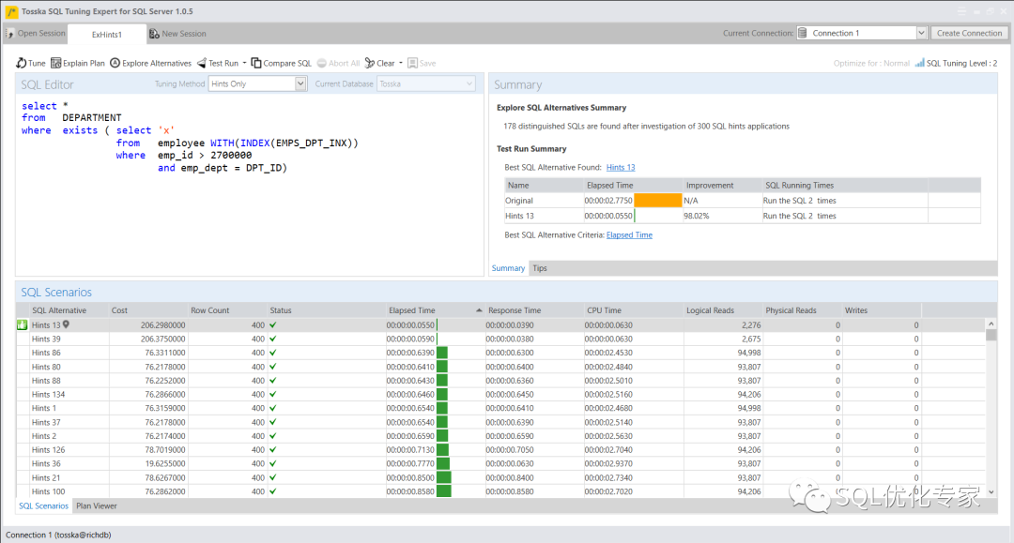The width and height of the screenshot is (1014, 543).
Task: Expand the Tuning Method dropdown
Action: [300, 83]
